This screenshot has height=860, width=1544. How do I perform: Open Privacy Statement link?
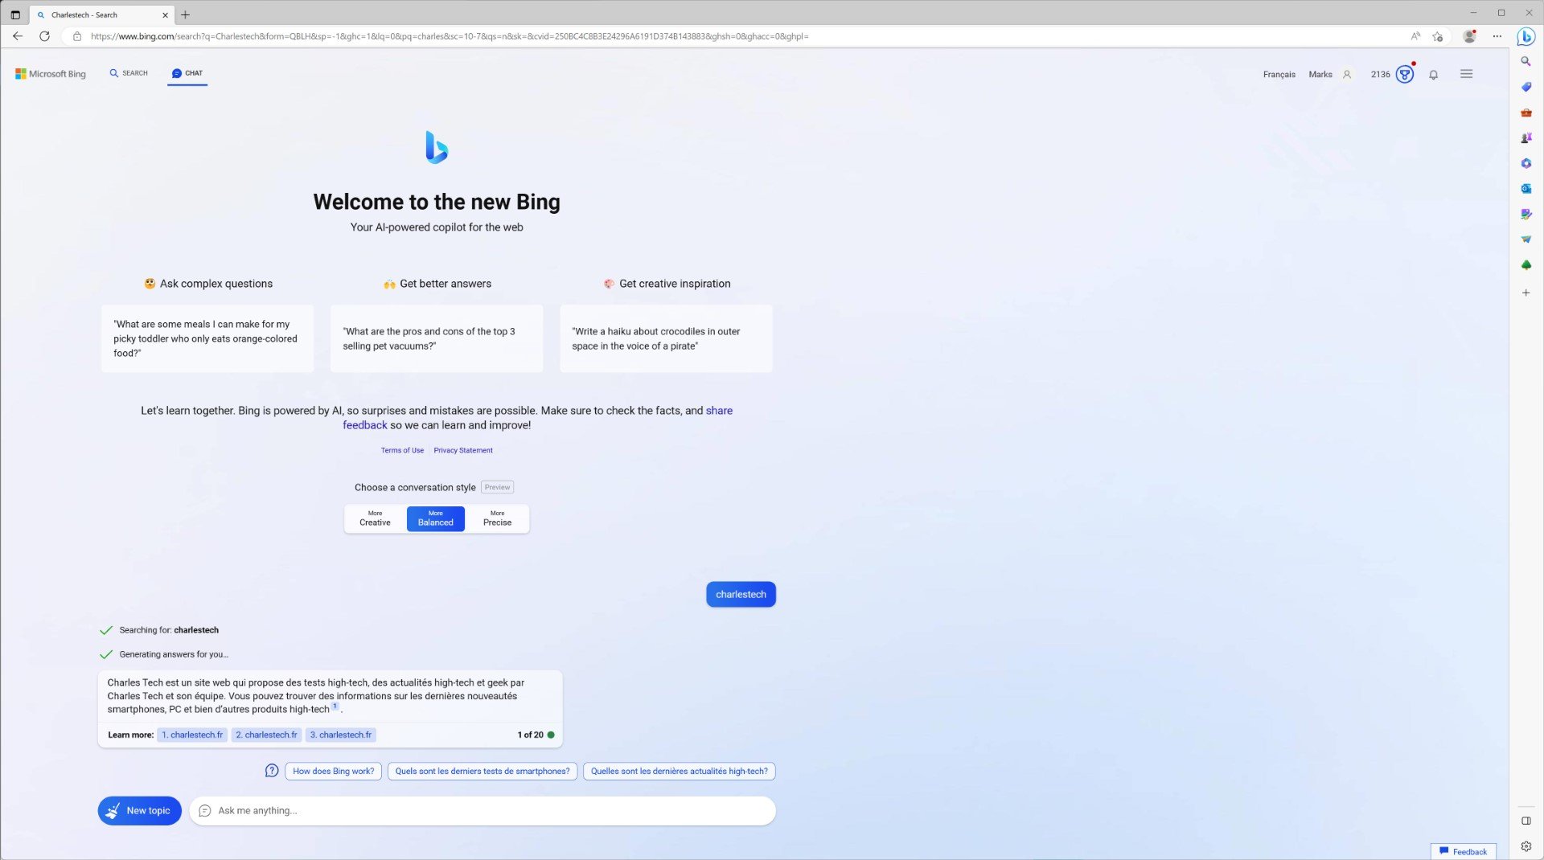pos(463,450)
